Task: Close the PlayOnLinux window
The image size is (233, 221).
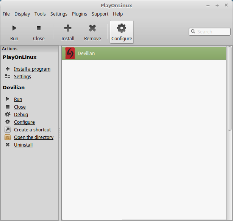Action: pos(226,5)
